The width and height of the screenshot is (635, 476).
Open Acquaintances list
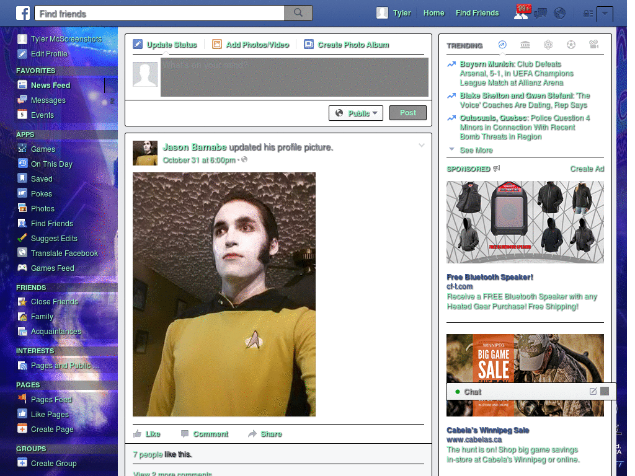click(x=56, y=332)
